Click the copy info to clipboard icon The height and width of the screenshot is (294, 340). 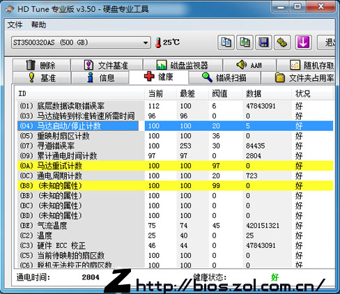[x=226, y=42]
